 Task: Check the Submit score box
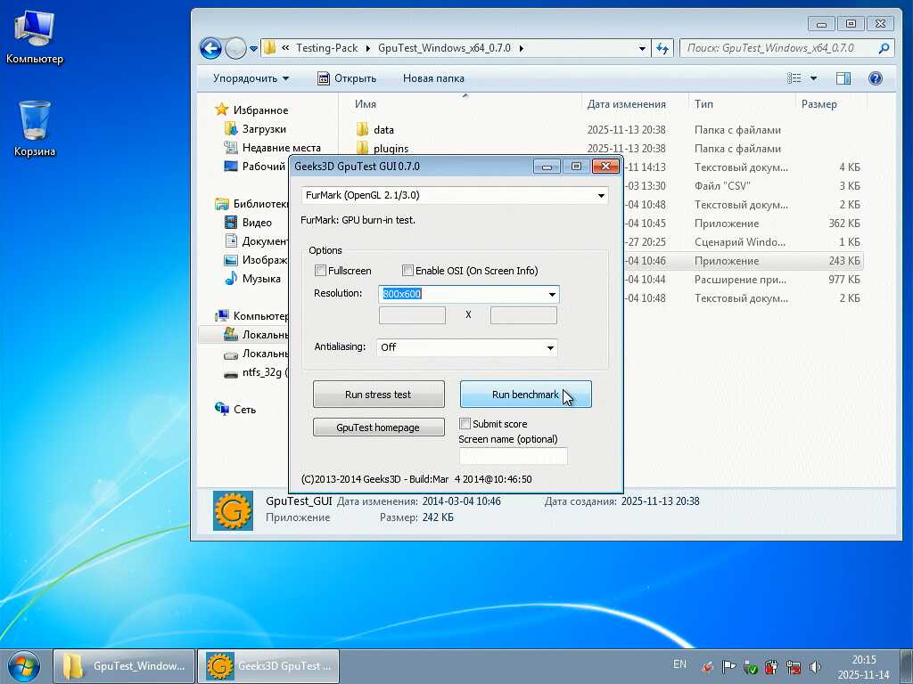click(465, 424)
